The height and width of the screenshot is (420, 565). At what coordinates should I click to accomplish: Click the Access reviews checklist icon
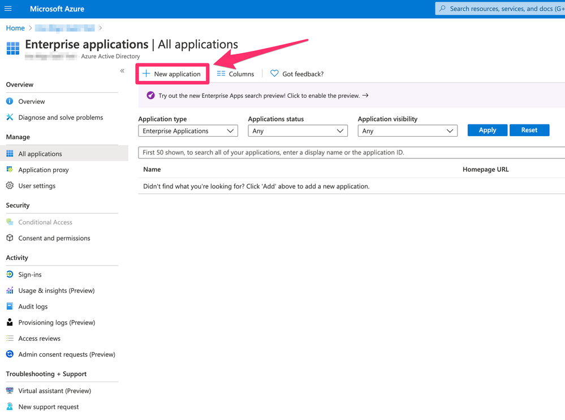pyautogui.click(x=10, y=338)
